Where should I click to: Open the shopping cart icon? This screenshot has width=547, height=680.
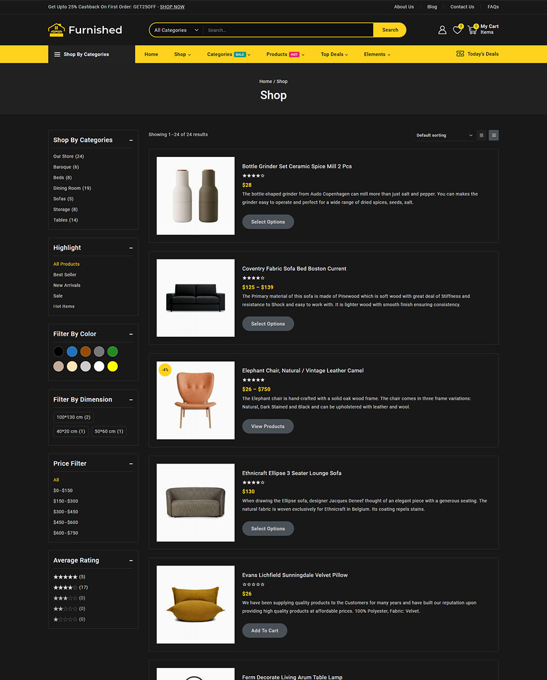coord(472,30)
